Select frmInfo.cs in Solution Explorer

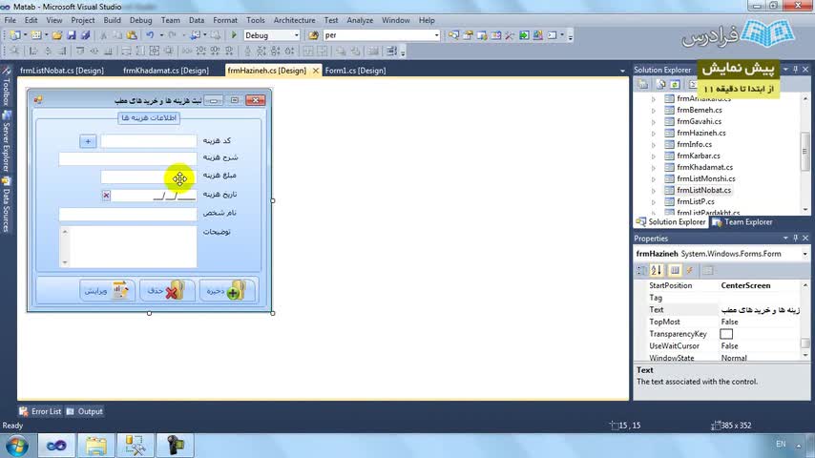(694, 144)
